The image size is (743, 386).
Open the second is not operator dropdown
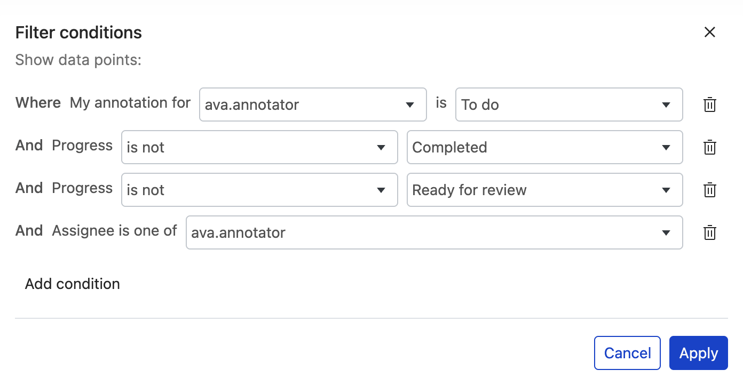[x=259, y=190]
